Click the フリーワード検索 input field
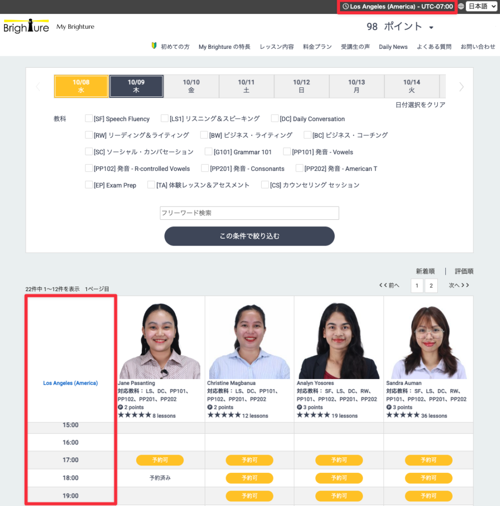Viewport: 500px width, 506px height. pyautogui.click(x=249, y=213)
